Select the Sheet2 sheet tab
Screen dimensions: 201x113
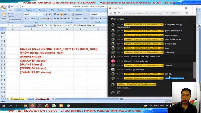click(x=31, y=99)
